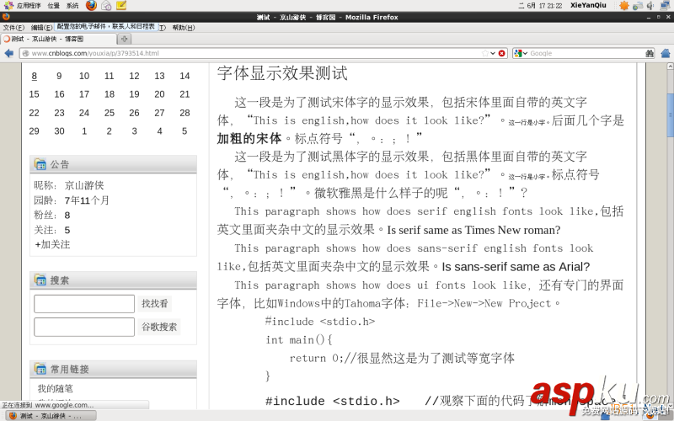674x421 pixels.
Task: Click the panel clock showing 21:22
Action: coord(541,5)
